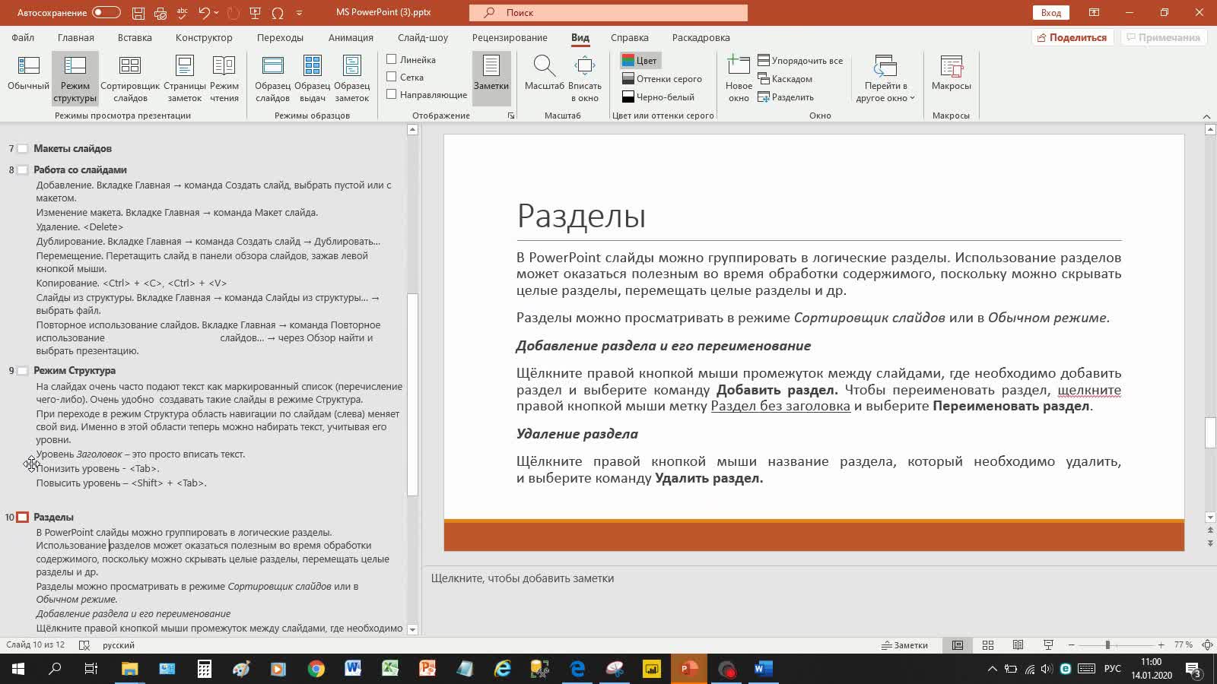Open the Help (Справка) tab

(630, 37)
